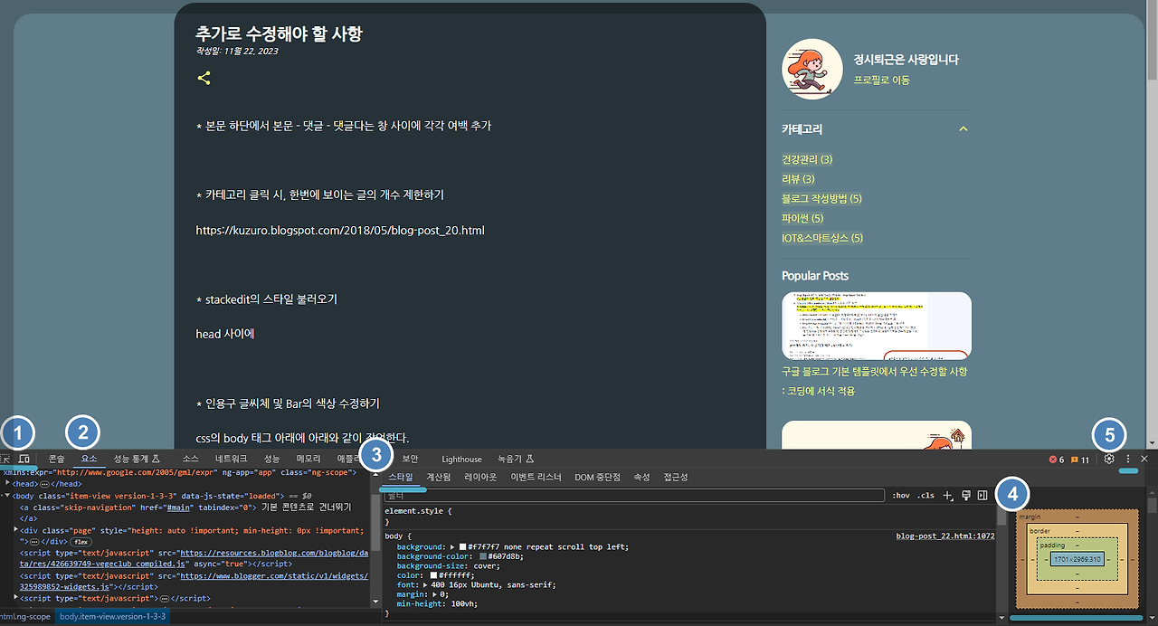The height and width of the screenshot is (626, 1158).
Task: Open the 블로그 작성방법 (5) category
Action: pyautogui.click(x=821, y=199)
